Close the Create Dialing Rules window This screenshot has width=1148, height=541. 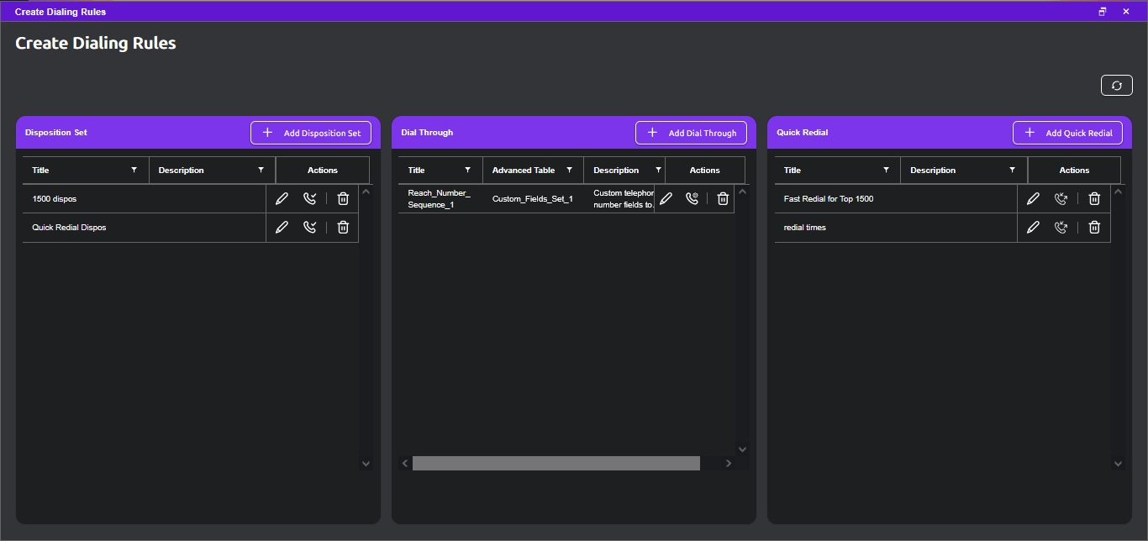point(1126,12)
